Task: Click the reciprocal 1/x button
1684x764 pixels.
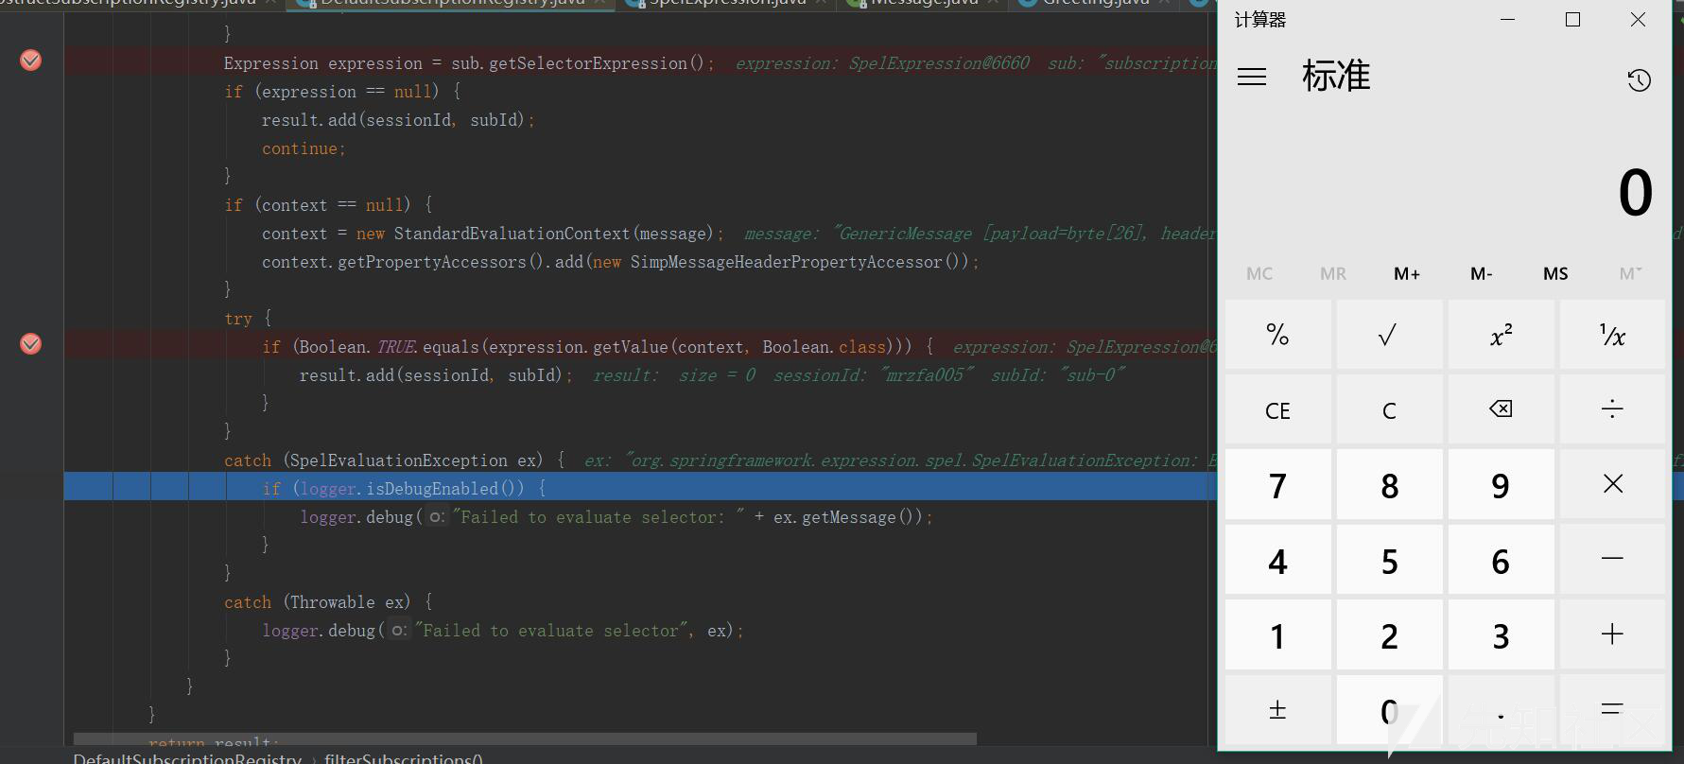Action: point(1612,335)
